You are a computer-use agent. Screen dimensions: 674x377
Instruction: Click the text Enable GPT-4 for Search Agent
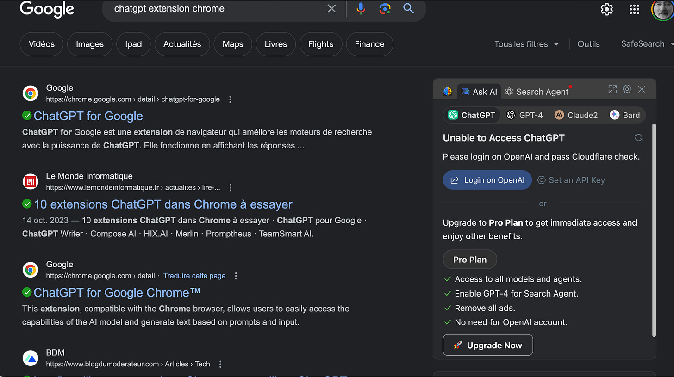tap(516, 293)
